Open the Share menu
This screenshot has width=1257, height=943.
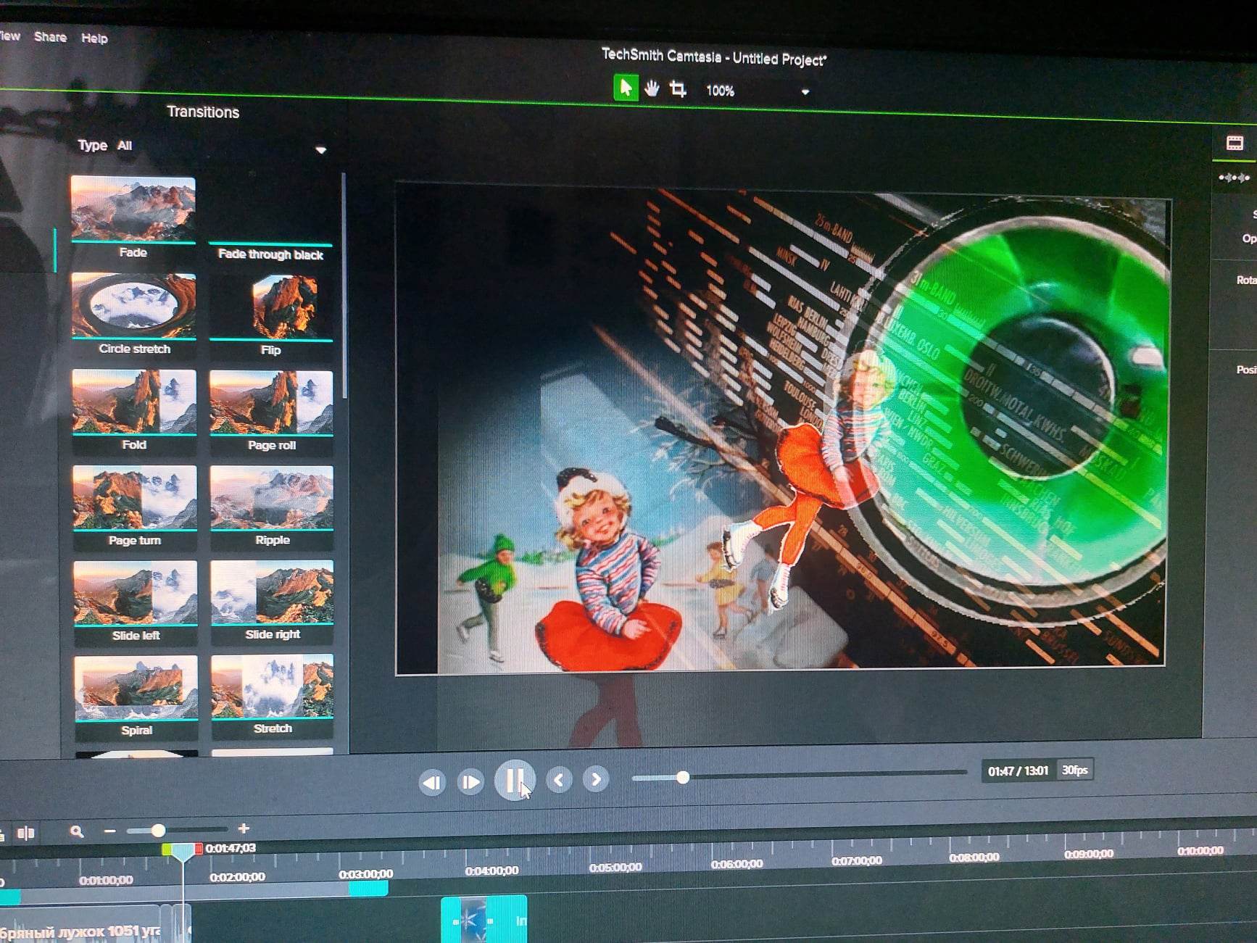(50, 37)
